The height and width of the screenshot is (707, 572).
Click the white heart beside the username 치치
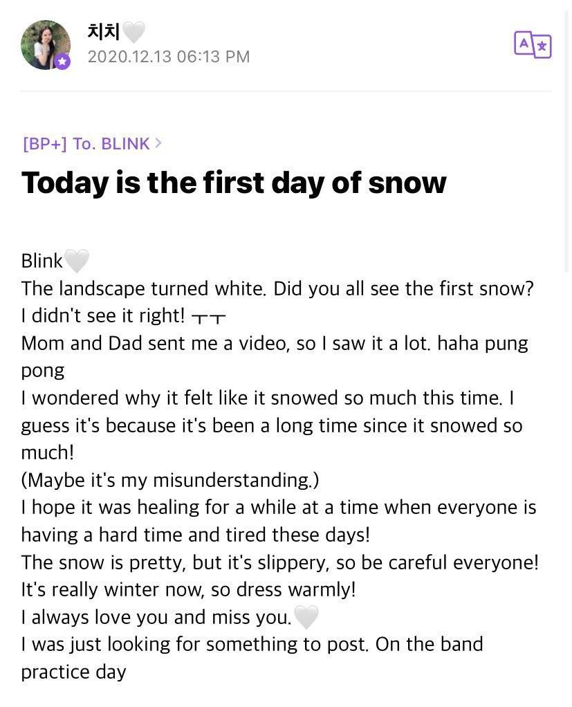(x=133, y=32)
